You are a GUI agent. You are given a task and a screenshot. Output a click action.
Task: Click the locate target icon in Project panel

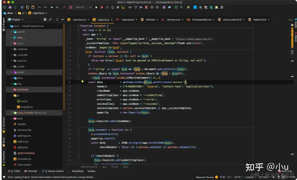pos(45,19)
